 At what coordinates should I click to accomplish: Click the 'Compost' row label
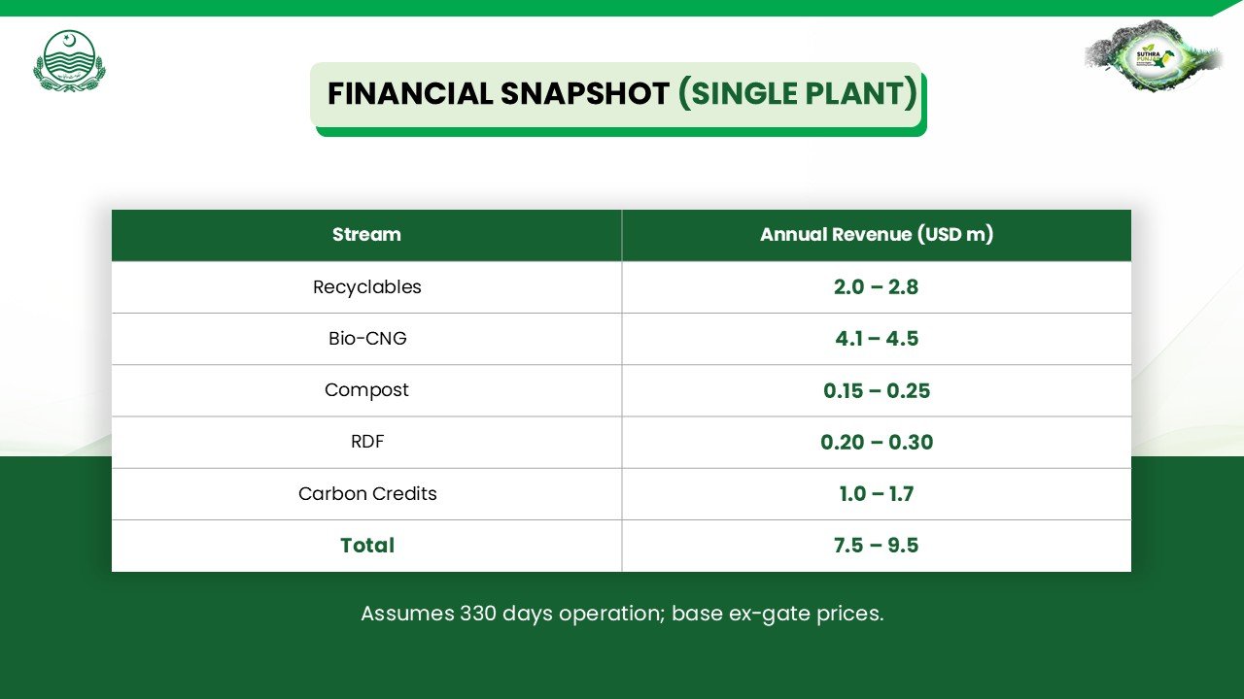367,390
